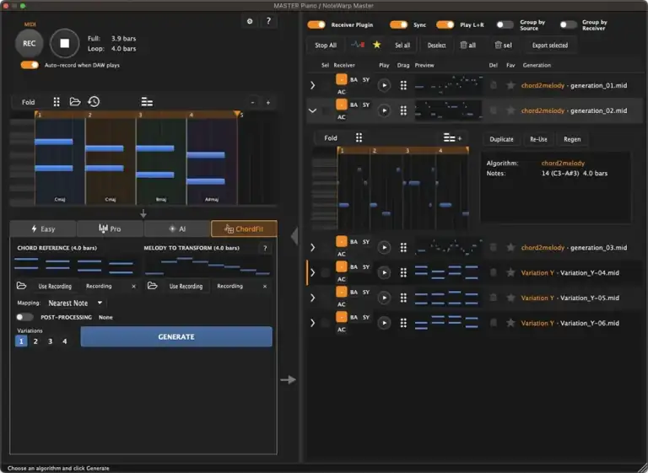Click Use Recording for chord reference
The height and width of the screenshot is (473, 648).
(x=55, y=286)
